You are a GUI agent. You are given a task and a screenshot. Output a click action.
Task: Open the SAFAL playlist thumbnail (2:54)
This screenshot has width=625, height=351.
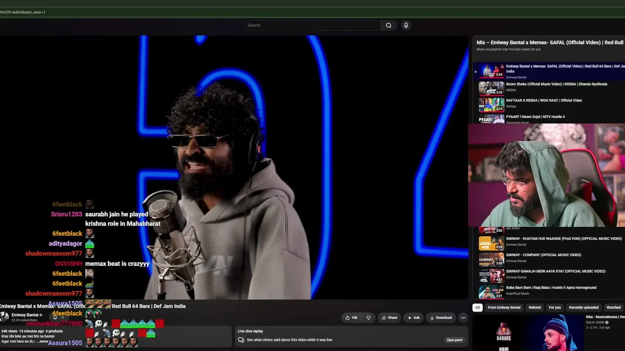pos(491,71)
